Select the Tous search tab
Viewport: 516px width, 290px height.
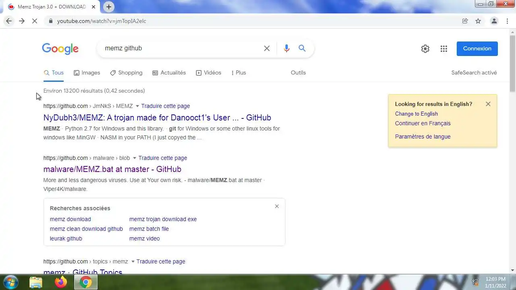[x=54, y=73]
